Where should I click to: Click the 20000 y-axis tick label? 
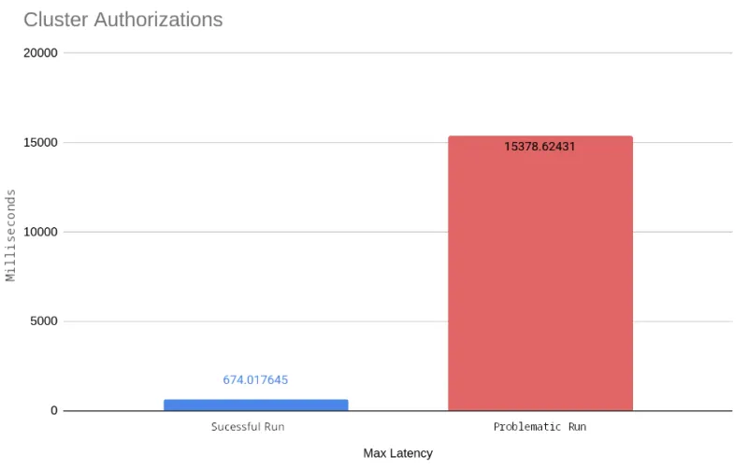pos(41,53)
